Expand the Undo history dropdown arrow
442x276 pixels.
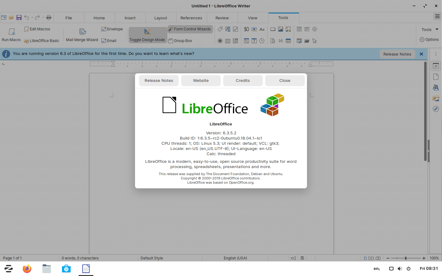(x=32, y=17)
